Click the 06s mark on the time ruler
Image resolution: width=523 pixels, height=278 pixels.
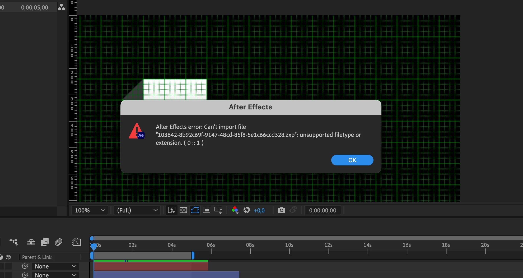point(211,245)
